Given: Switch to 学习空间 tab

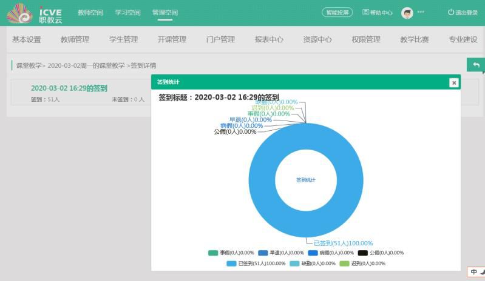Looking at the screenshot, I should (x=127, y=13).
